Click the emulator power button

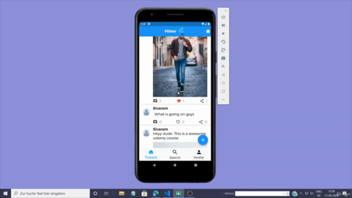223,17
